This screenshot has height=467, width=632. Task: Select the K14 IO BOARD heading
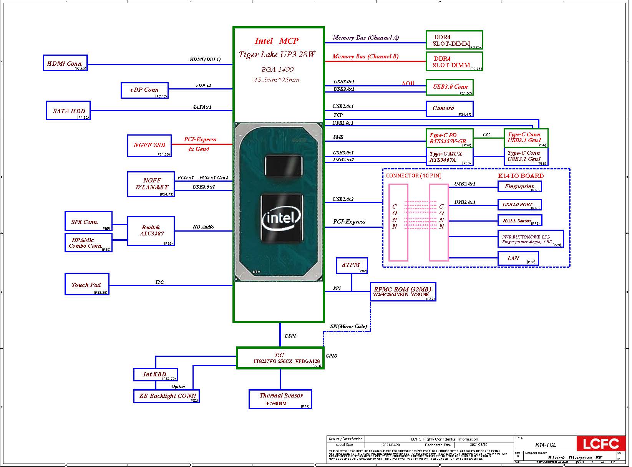(x=521, y=176)
